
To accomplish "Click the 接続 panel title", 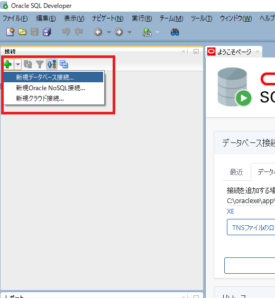I will pos(10,52).
